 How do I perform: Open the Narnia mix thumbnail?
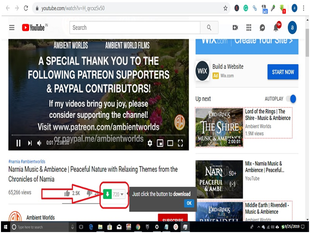pyautogui.click(x=219, y=179)
